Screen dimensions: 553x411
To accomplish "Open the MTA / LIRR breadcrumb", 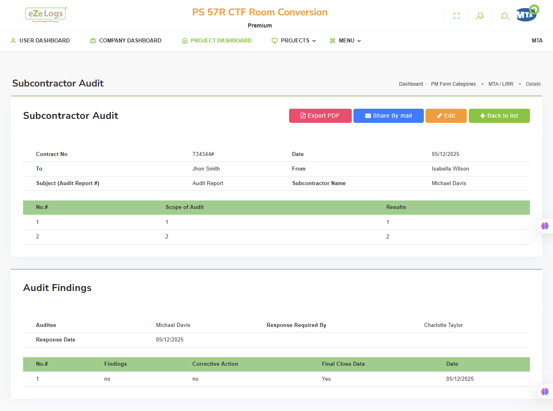I will tap(501, 84).
